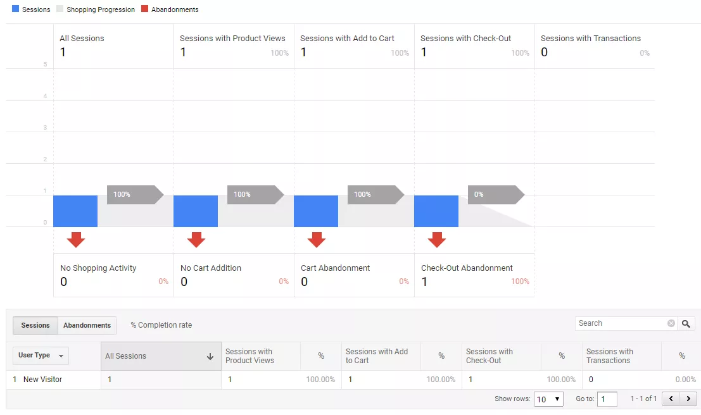Click Sessions with Transactions column header
The width and height of the screenshot is (701, 415).
[621, 356]
